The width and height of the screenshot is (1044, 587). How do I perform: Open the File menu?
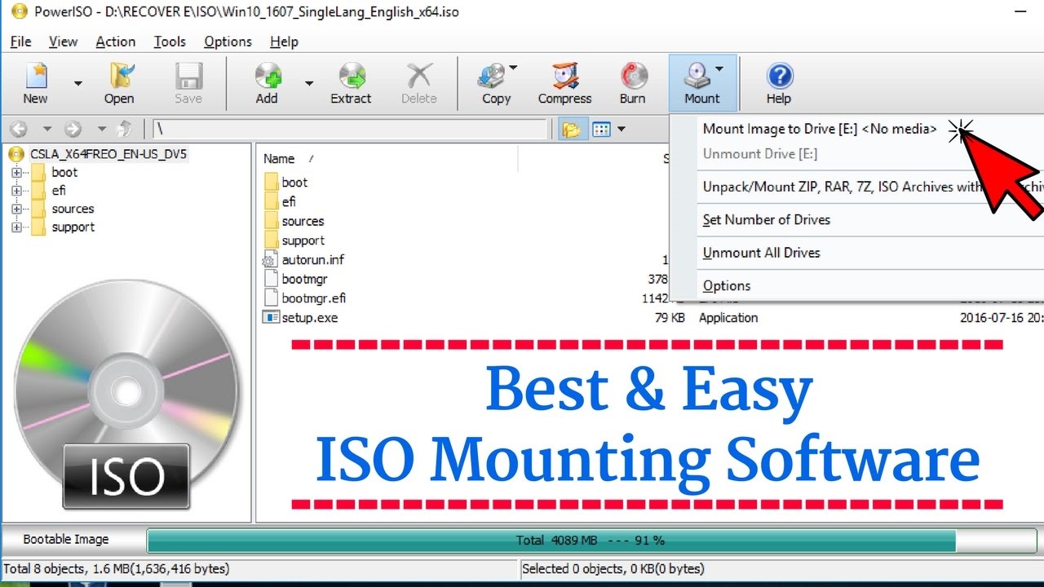(20, 42)
